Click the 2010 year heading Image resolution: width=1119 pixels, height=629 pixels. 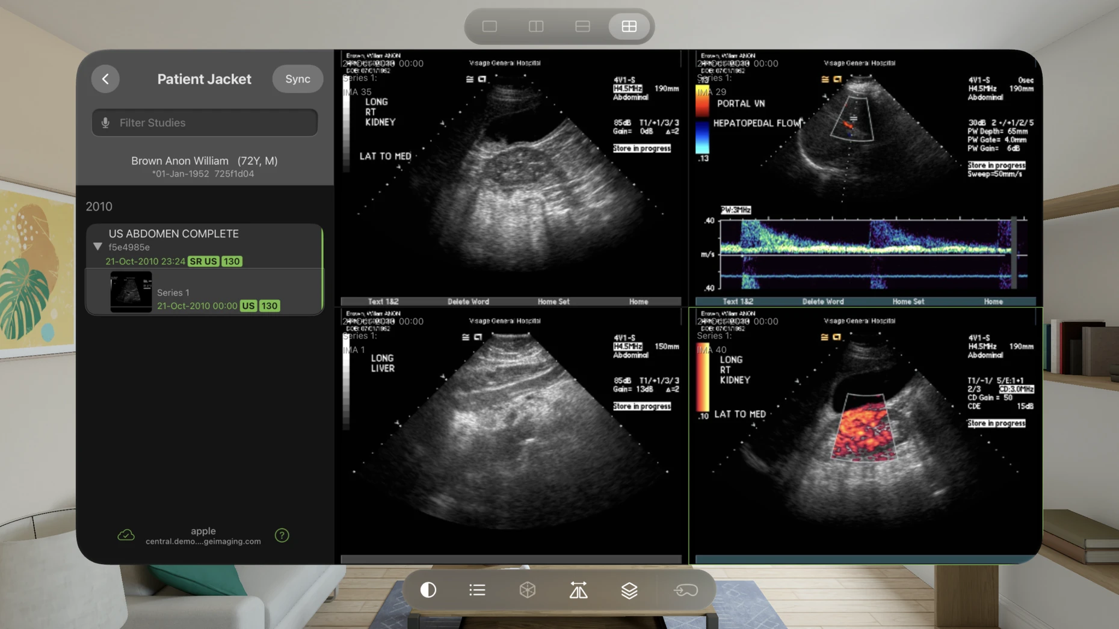tap(99, 206)
